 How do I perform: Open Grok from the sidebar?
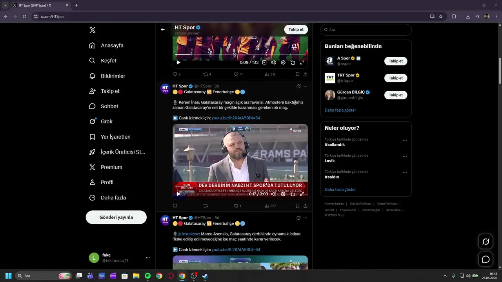coord(101,121)
